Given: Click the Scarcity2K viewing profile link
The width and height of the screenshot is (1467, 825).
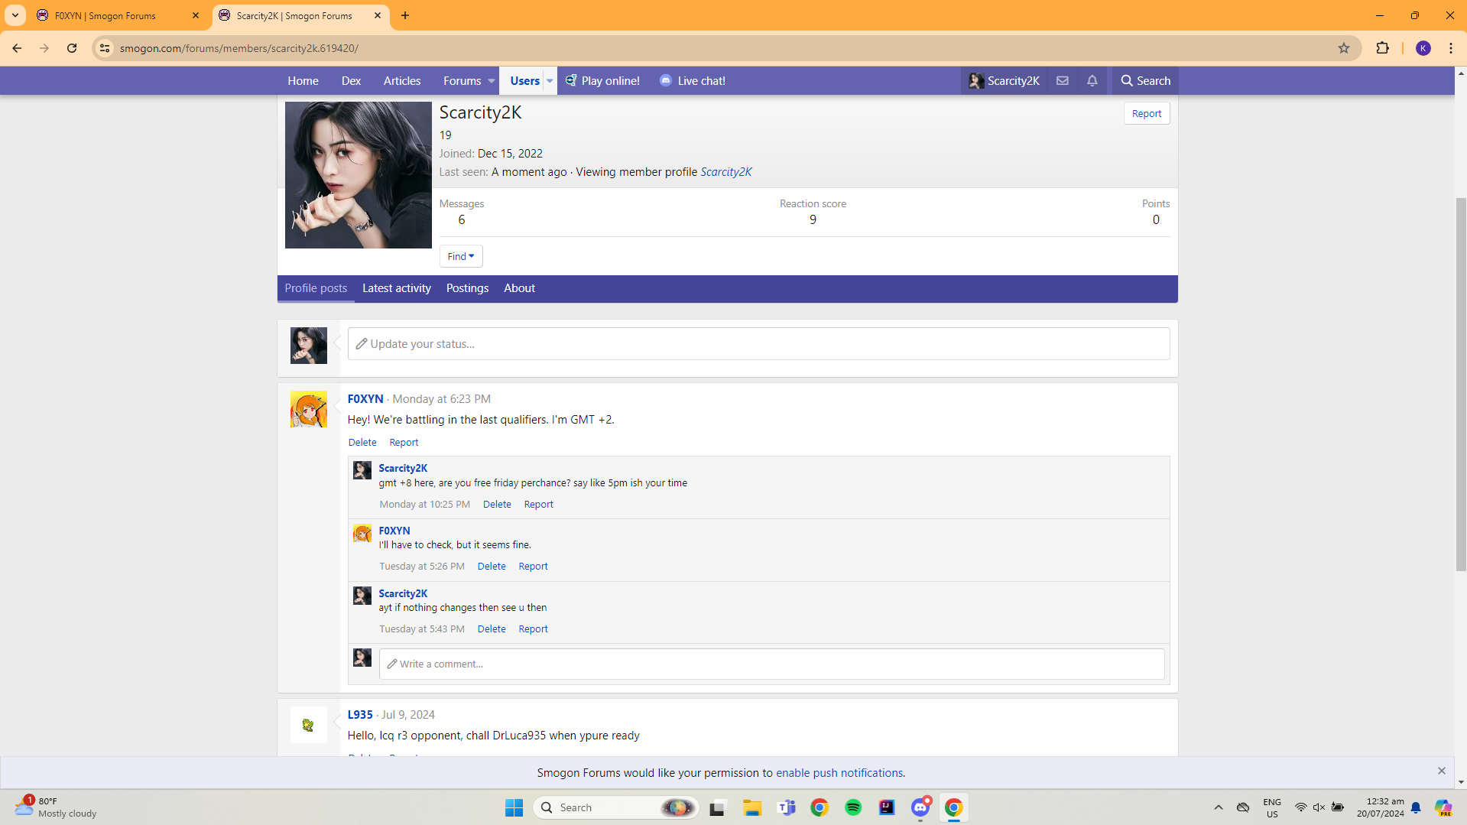Looking at the screenshot, I should pos(725,172).
